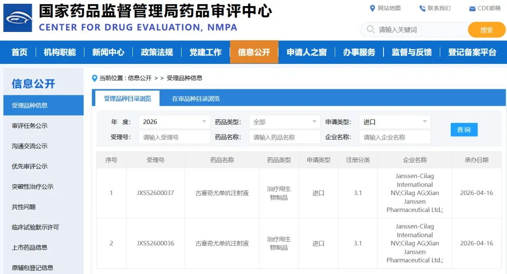
Task: Click the search magnifier icon
Action: 370,30
